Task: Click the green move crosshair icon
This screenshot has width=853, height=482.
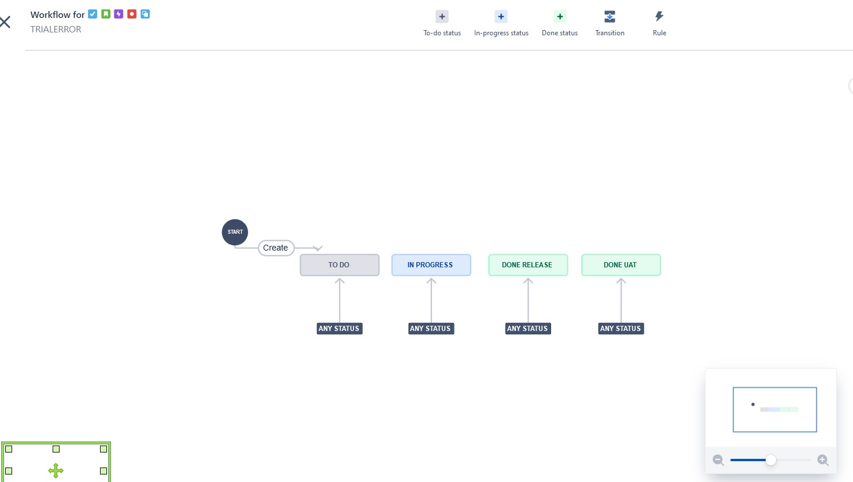Action: (x=56, y=470)
